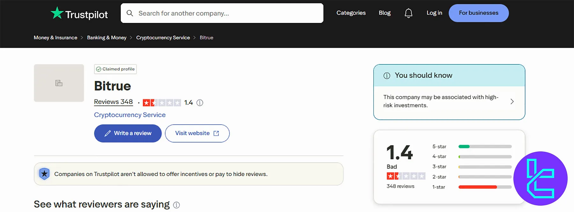Click the external link icon on Visit website
Viewport: 574px width, 212px height.
click(x=216, y=133)
